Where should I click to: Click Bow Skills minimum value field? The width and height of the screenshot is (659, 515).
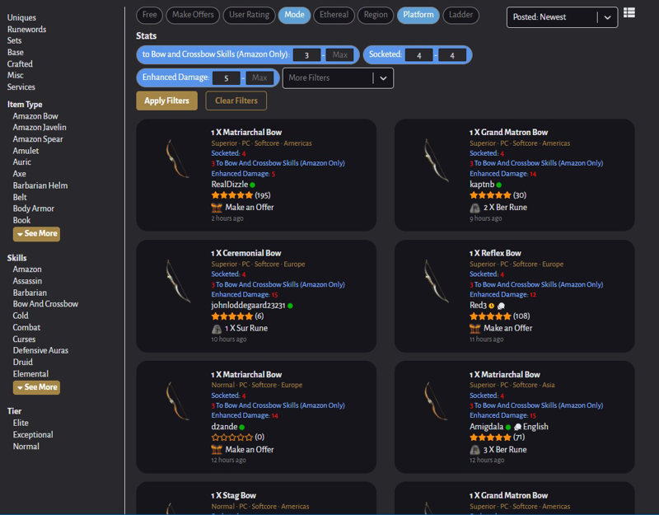306,55
